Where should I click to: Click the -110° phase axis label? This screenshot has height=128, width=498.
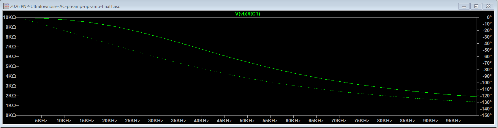point(486,89)
